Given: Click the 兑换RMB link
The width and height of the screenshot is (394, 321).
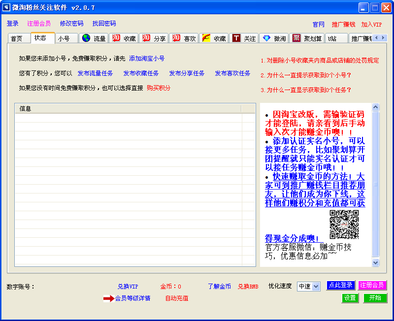Looking at the screenshot, I should [248, 287].
